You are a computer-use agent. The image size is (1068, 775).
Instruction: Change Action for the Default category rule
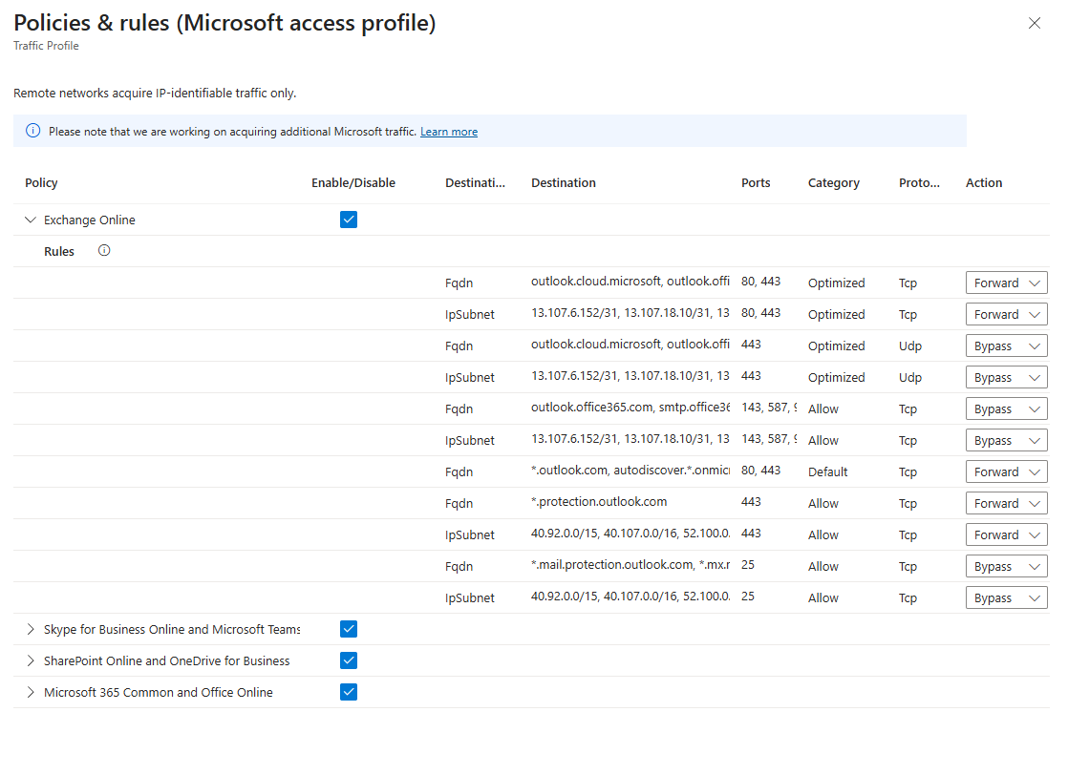(x=1006, y=472)
